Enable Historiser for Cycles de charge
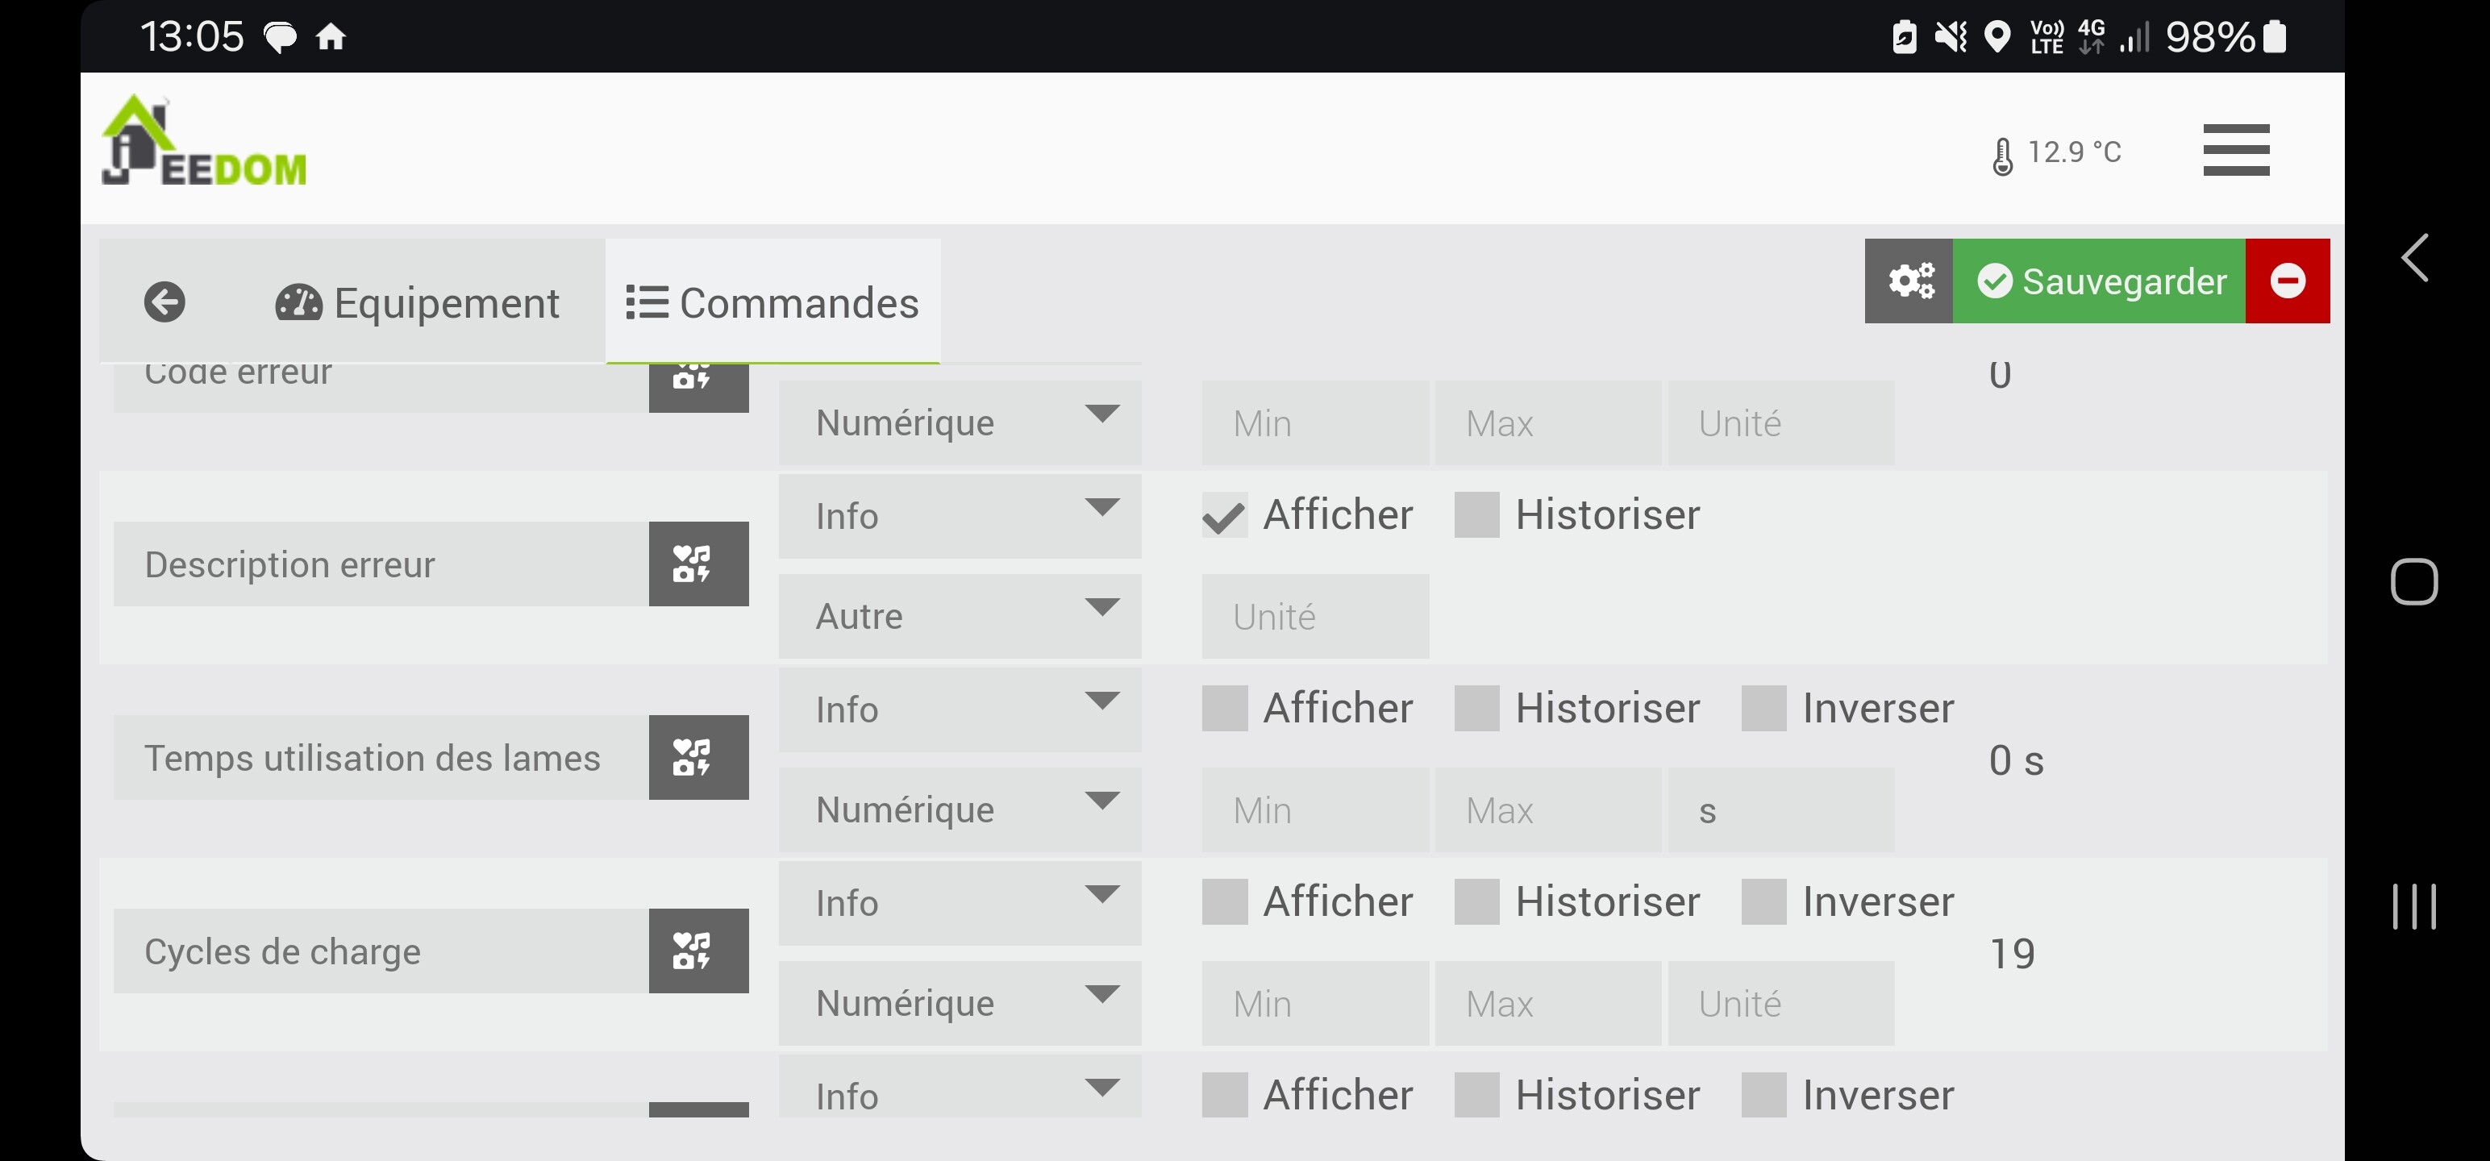The width and height of the screenshot is (2490, 1161). pos(1476,901)
